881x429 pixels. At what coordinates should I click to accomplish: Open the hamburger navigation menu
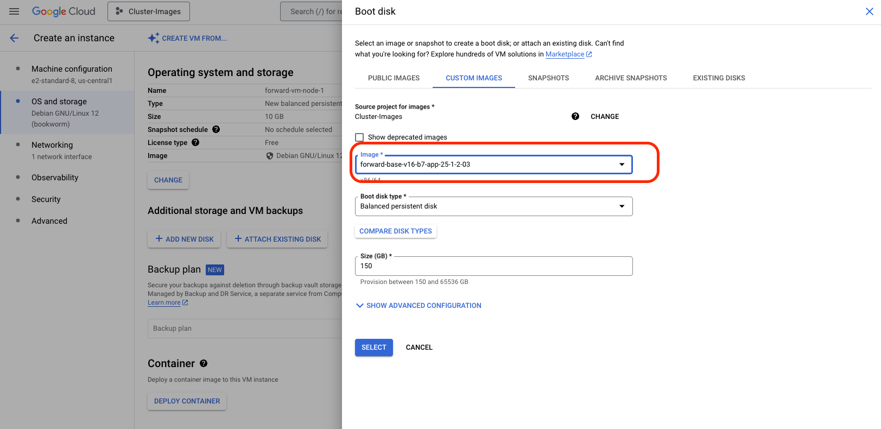click(14, 11)
